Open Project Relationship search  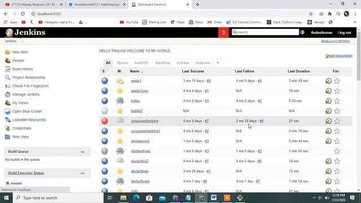(29, 78)
